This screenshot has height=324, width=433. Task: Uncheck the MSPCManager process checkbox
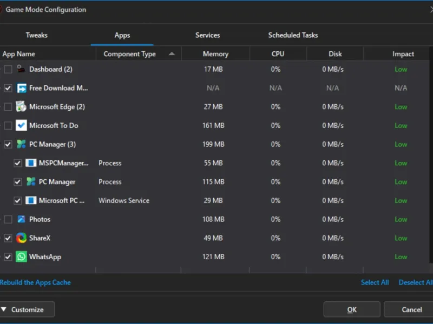coord(18,163)
